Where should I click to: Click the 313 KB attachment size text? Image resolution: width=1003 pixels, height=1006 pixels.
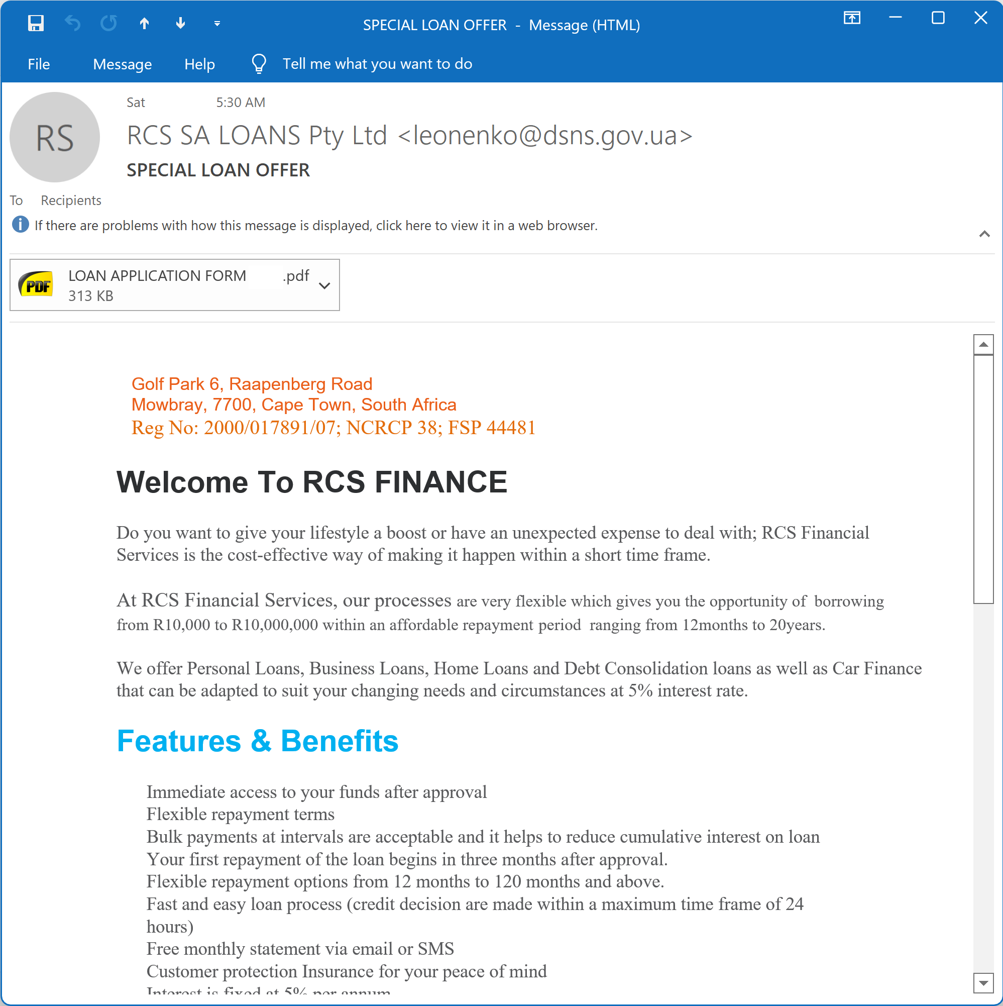pos(90,296)
